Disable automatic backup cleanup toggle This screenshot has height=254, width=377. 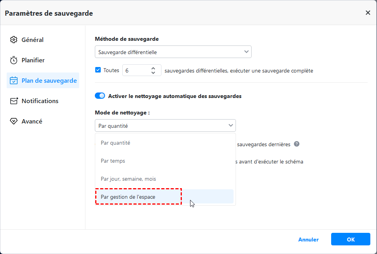(x=100, y=96)
